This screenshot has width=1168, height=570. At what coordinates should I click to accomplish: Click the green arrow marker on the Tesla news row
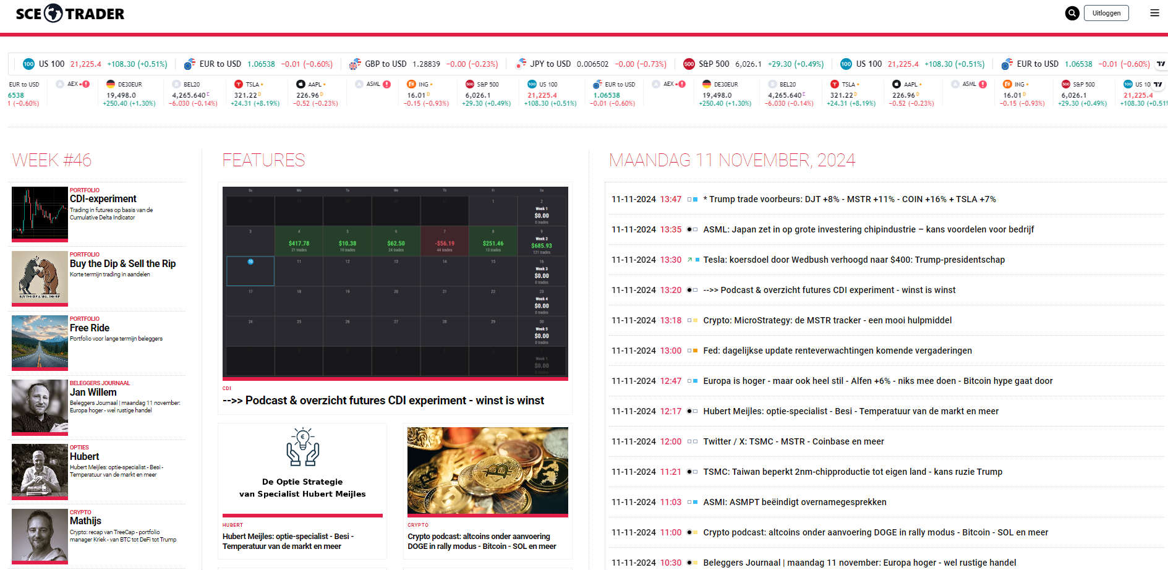point(689,260)
